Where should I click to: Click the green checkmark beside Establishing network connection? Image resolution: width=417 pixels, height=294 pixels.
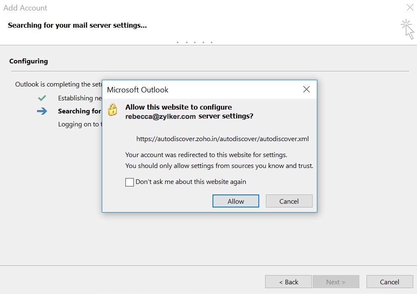[42, 98]
